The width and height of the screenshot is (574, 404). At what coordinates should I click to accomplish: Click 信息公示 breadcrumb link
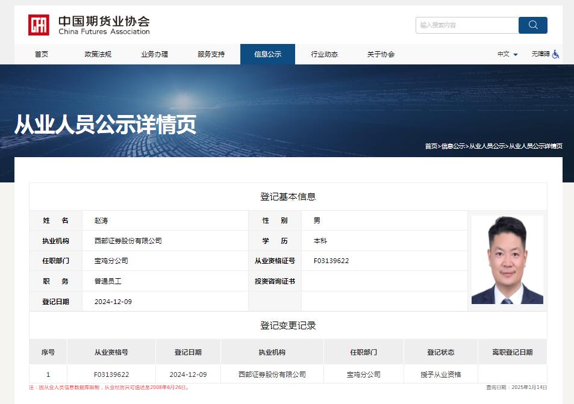pos(453,146)
